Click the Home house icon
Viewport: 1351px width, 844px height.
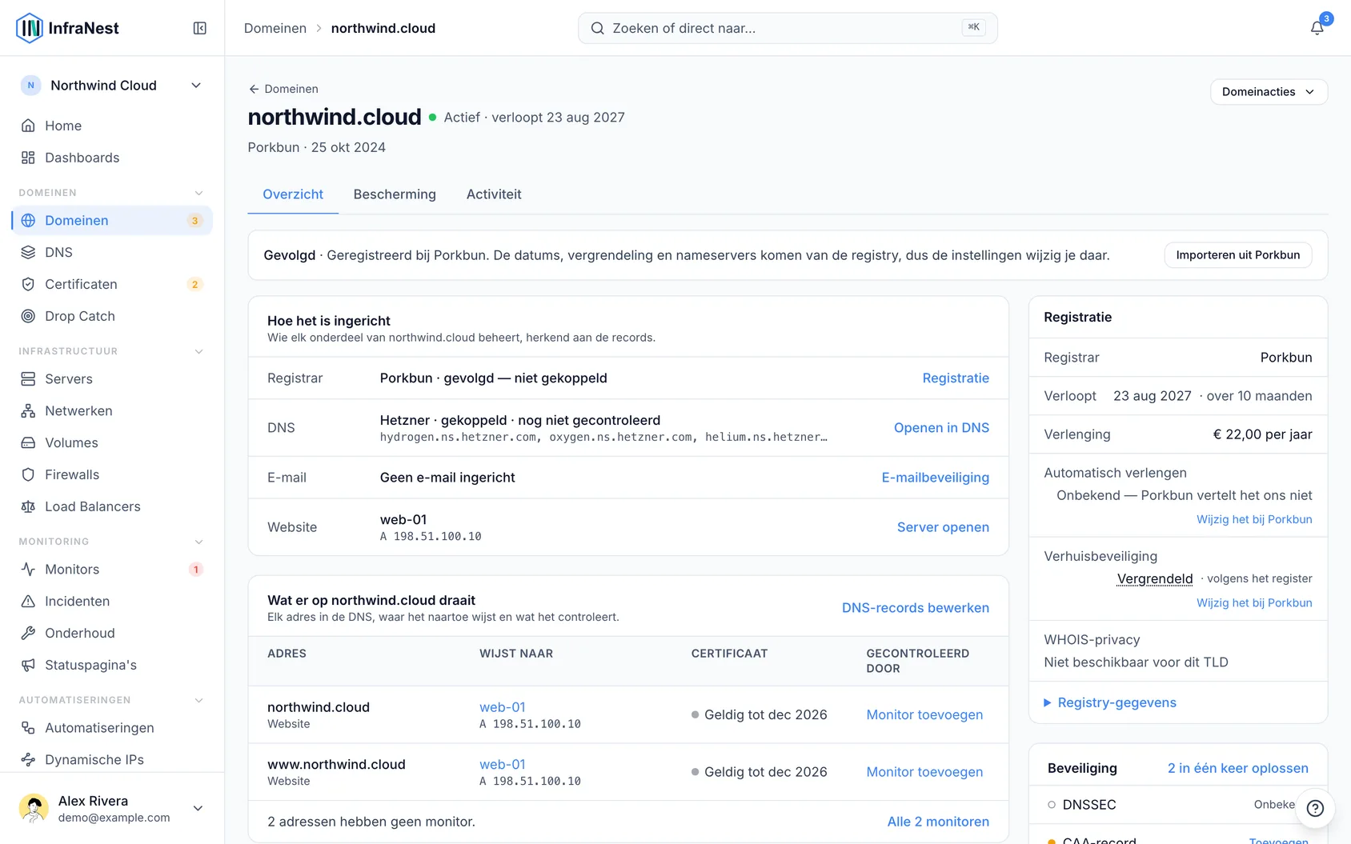(x=28, y=126)
